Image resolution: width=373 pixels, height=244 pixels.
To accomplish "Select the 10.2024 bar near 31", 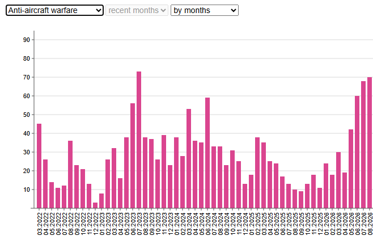I will [232, 179].
